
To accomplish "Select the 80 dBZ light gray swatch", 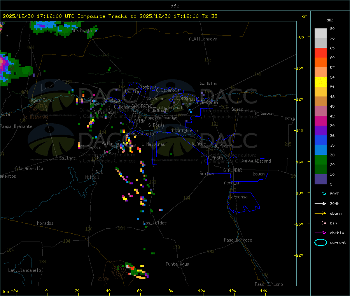I will click(320, 33).
